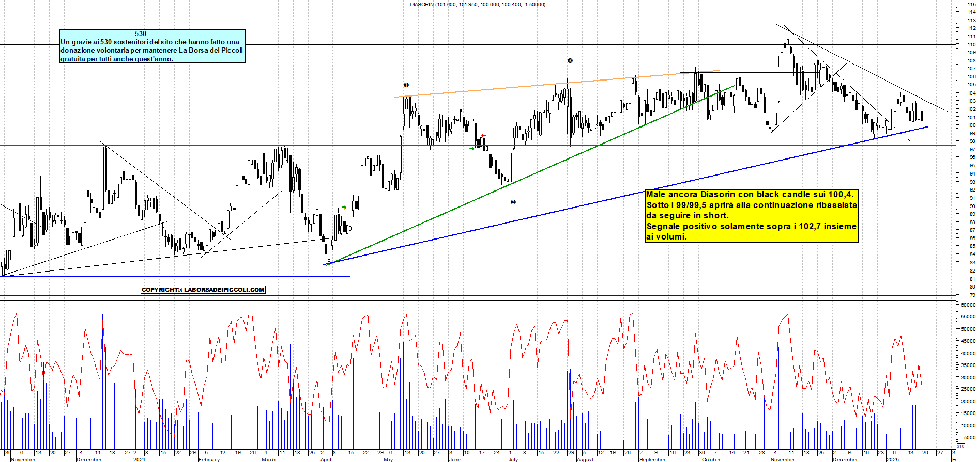The width and height of the screenshot is (977, 462).
Task: Click wave marker number 1 on chart
Action: coord(406,85)
